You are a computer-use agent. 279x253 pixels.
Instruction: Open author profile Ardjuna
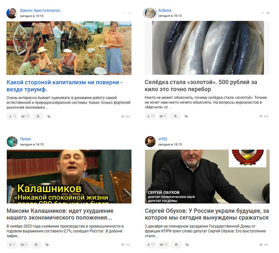click(164, 10)
